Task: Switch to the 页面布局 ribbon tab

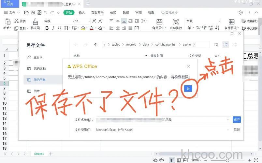Action: 97,12
